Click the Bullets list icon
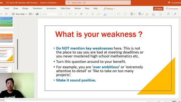Image resolution: width=181 pixels, height=102 pixels. tap(118, 14)
